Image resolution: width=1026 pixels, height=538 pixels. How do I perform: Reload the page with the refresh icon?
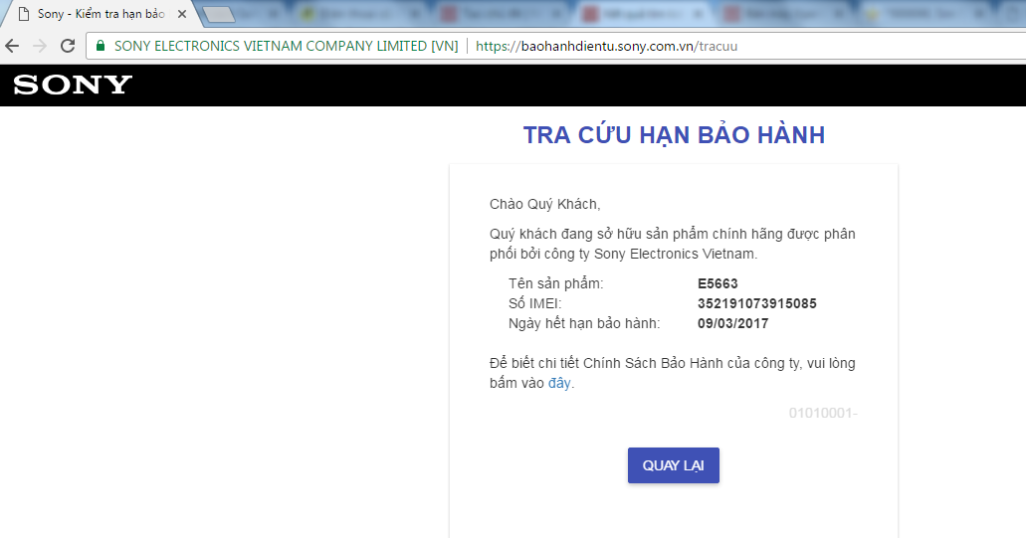tap(68, 46)
